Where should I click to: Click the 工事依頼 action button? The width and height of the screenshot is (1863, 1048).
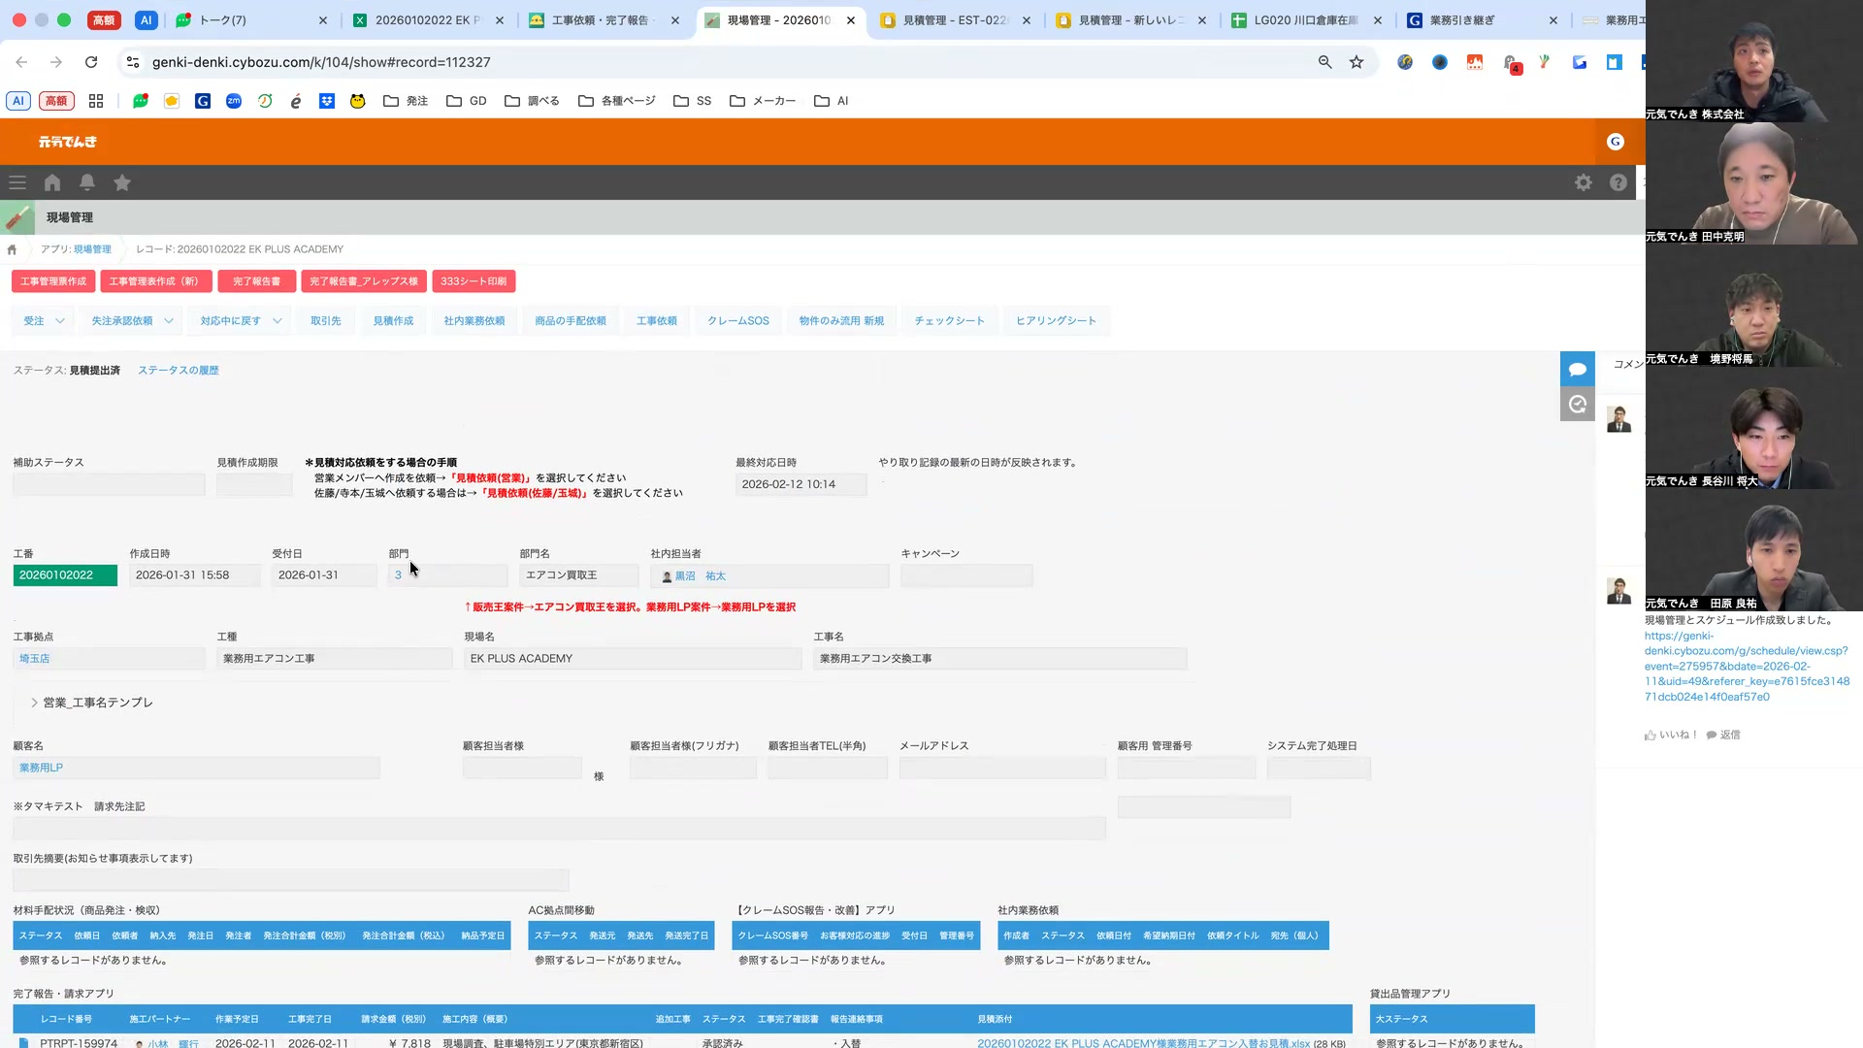[x=657, y=321]
